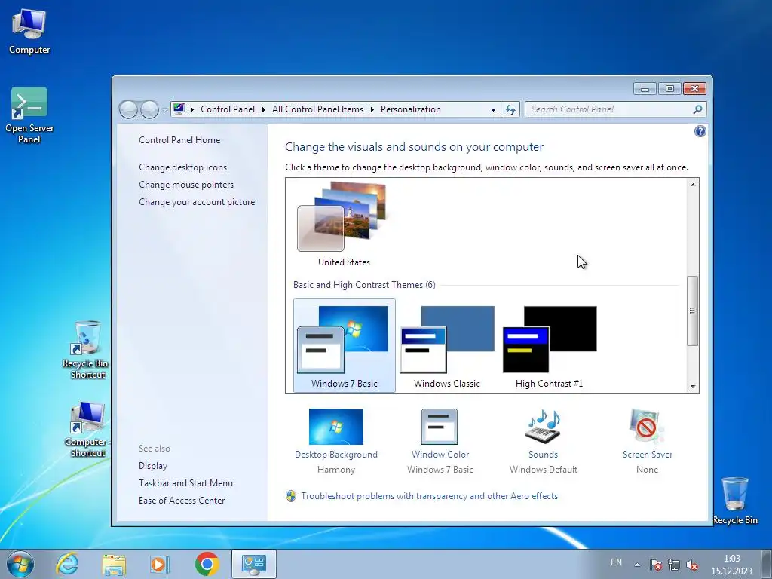Click the theme list scrollbar thumb
The height and width of the screenshot is (579, 772).
(692, 311)
